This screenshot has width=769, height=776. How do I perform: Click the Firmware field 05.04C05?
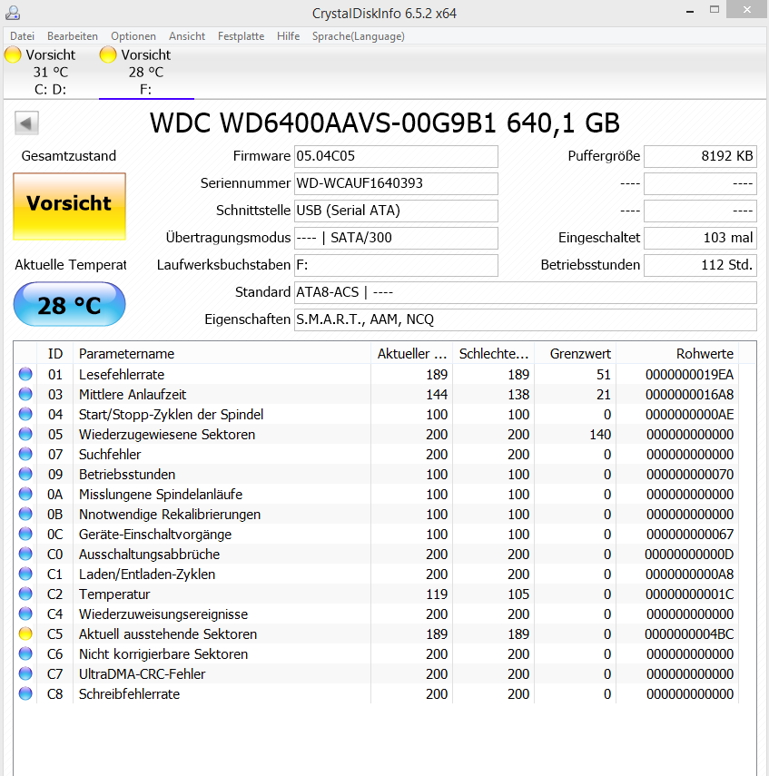coord(396,156)
